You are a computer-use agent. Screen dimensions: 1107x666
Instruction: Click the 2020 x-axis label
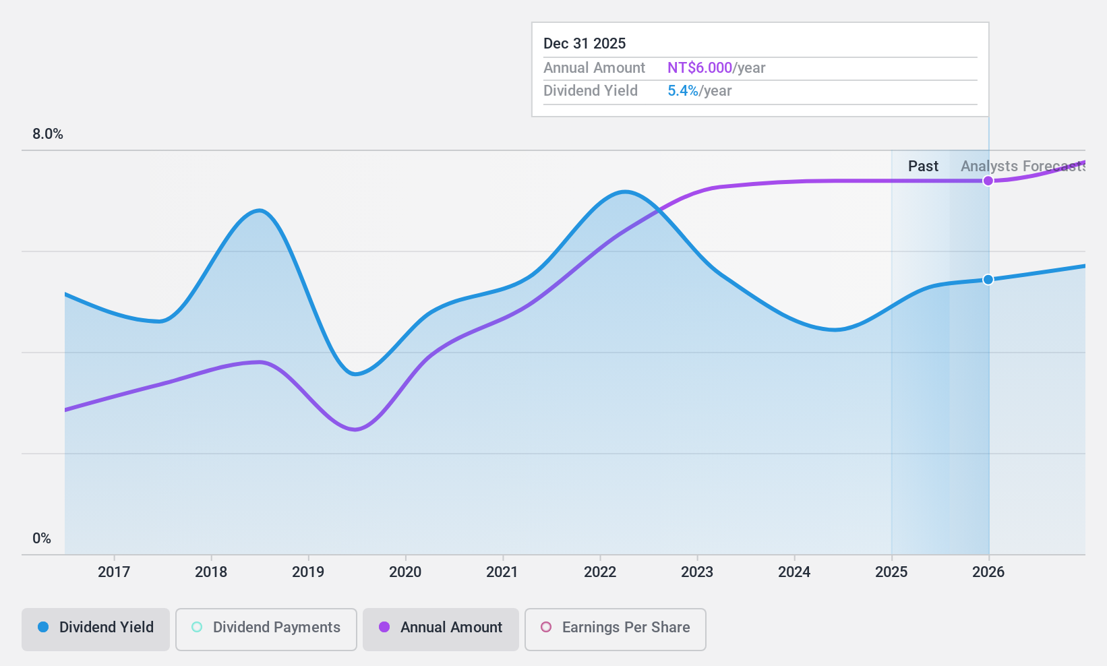coord(405,572)
